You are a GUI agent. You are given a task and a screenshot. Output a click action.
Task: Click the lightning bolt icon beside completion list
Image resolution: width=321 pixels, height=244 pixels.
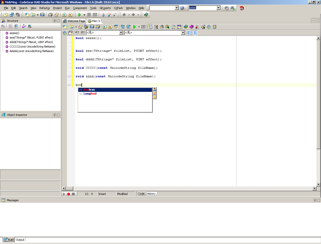(155, 93)
